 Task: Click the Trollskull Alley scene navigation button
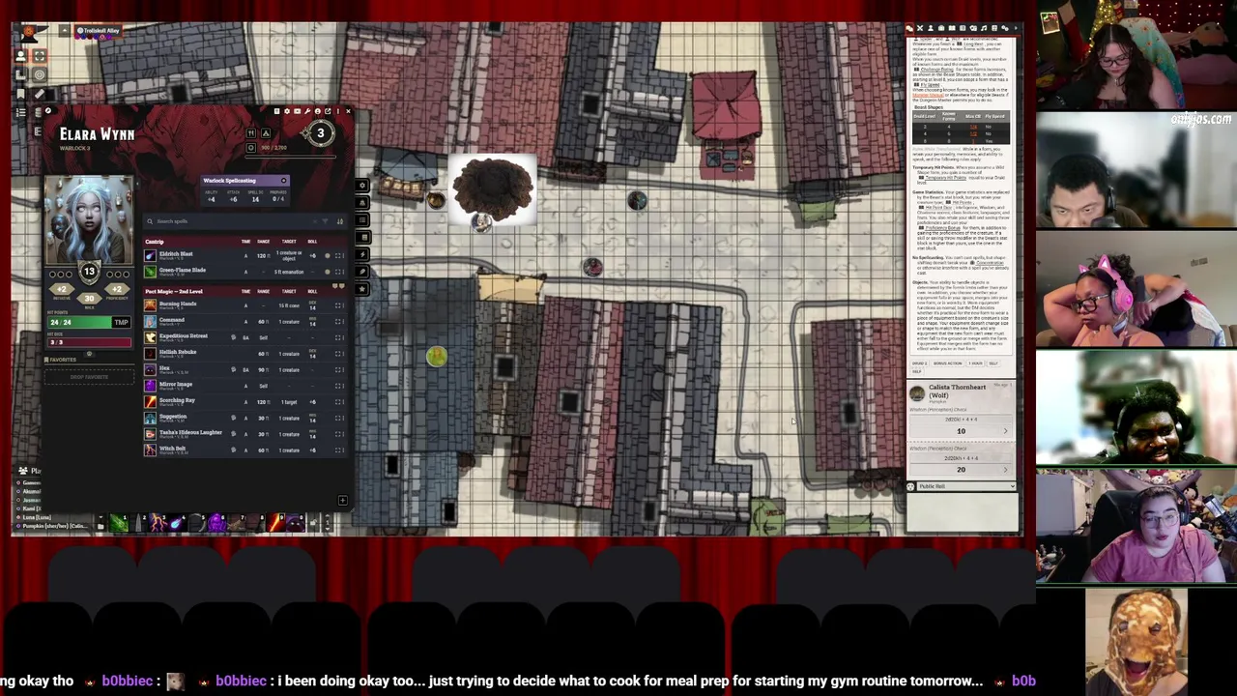click(x=98, y=31)
